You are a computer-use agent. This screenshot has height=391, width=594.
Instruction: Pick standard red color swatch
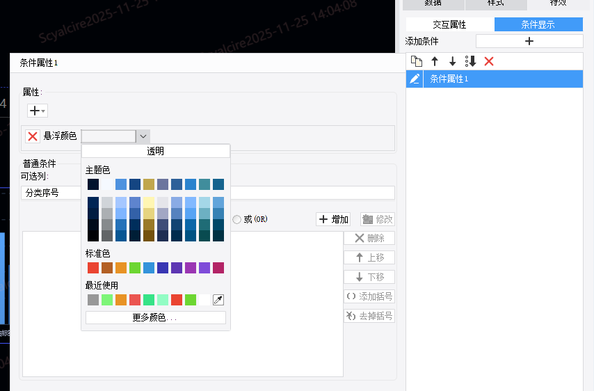pyautogui.click(x=93, y=268)
